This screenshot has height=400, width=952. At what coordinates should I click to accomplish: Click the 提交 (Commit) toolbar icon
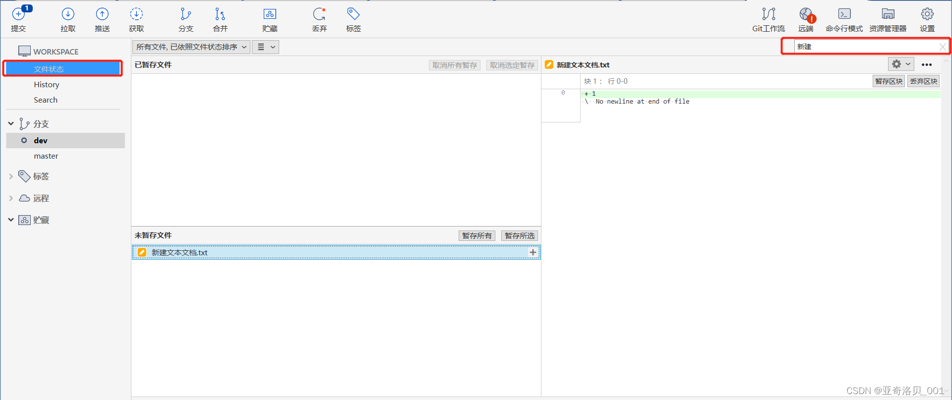[18, 14]
